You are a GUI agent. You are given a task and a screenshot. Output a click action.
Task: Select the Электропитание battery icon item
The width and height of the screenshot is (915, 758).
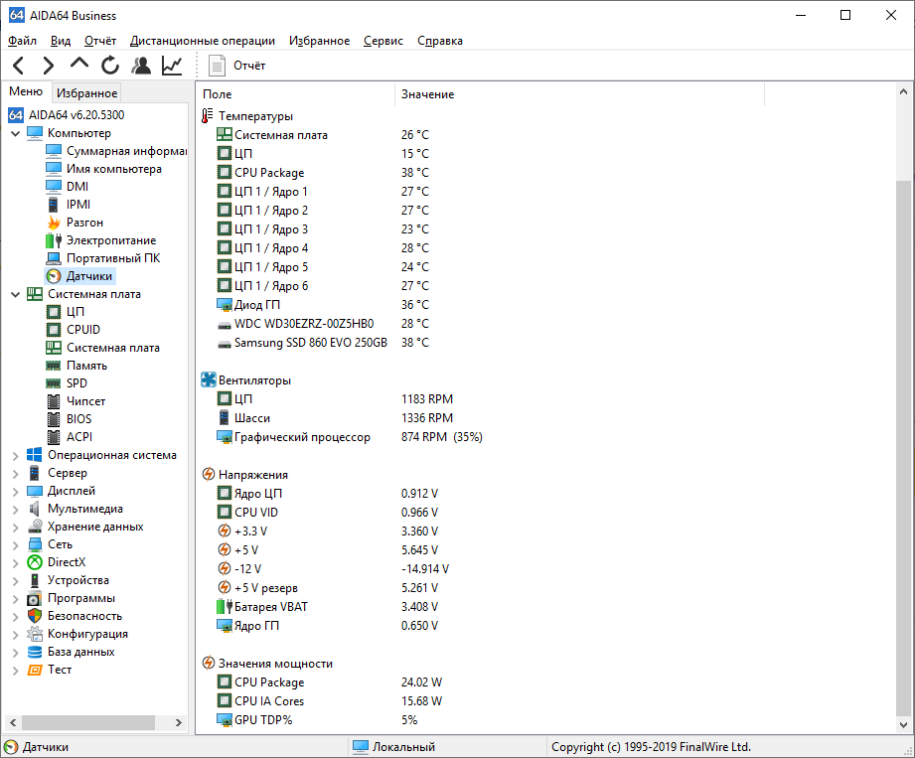54,240
